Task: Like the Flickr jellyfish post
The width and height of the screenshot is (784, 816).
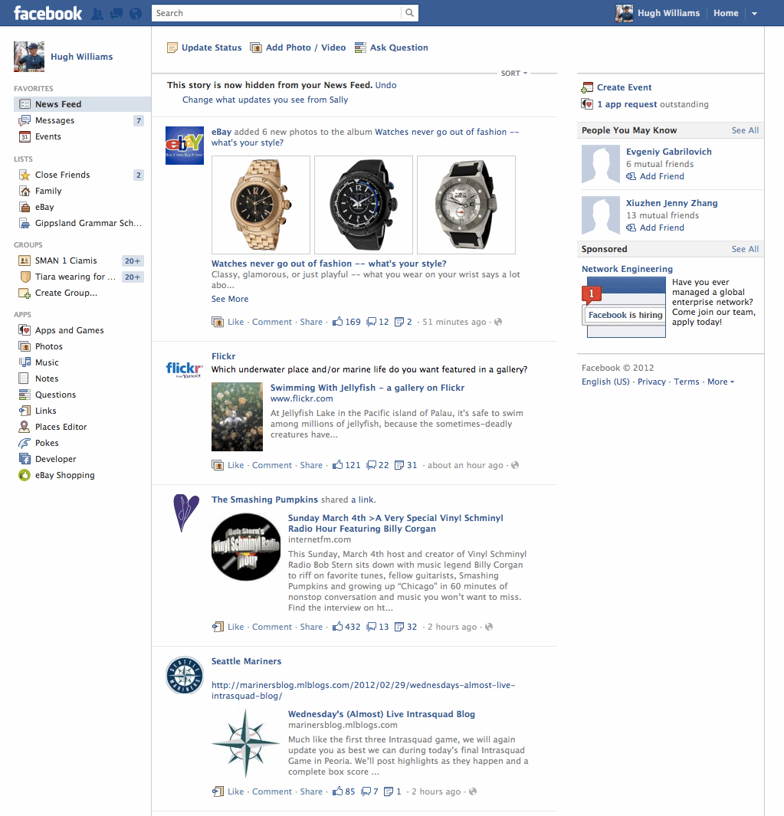Action: pos(235,465)
